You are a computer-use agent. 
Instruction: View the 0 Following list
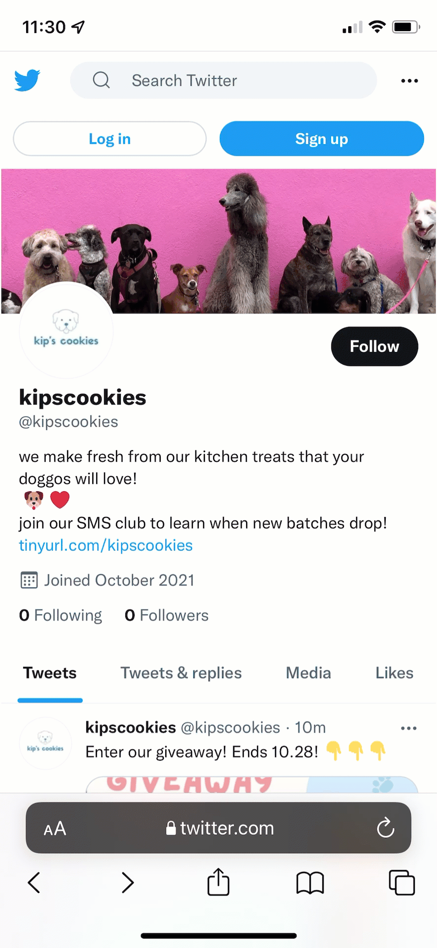61,616
